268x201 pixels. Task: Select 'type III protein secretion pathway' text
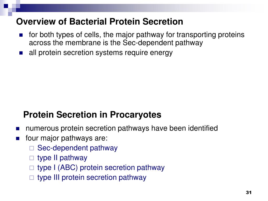pos(92,178)
